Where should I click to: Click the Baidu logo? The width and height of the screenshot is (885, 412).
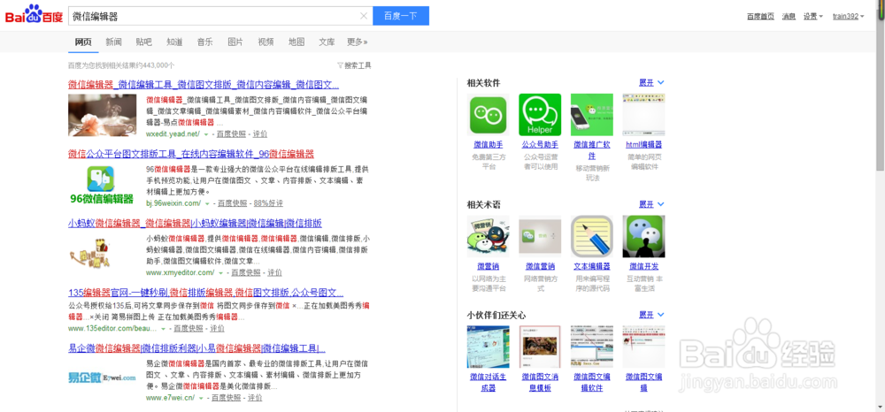point(34,15)
